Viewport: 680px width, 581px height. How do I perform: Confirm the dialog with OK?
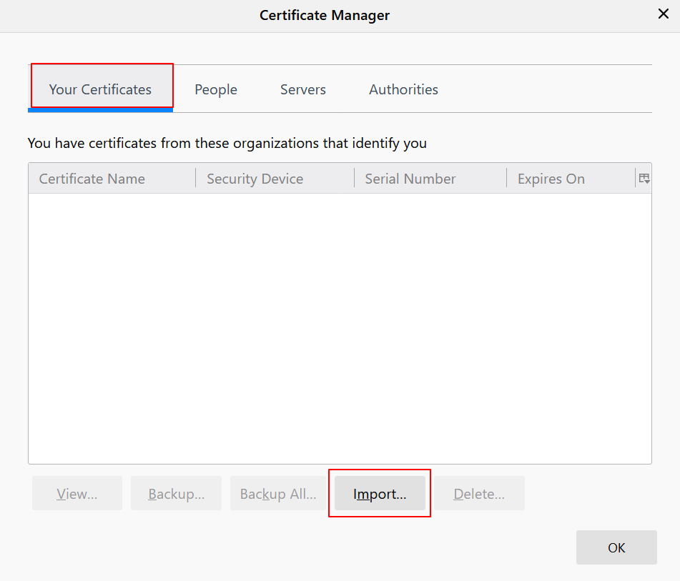coord(616,547)
